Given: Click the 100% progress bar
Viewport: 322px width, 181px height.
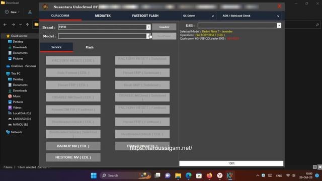Looking at the screenshot, I should (x=231, y=163).
